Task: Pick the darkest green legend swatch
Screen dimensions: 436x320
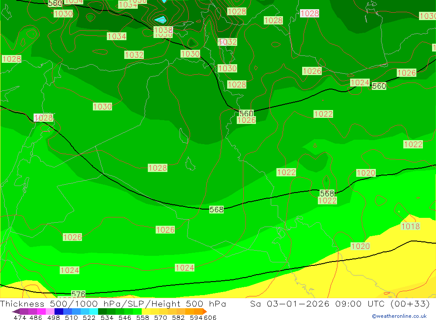Action: point(102,311)
